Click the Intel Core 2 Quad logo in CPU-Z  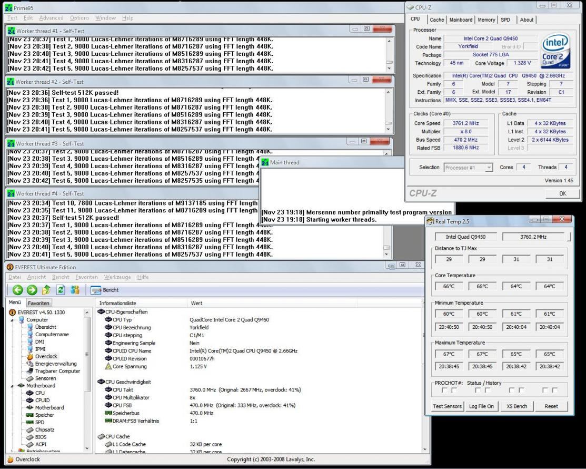[556, 51]
